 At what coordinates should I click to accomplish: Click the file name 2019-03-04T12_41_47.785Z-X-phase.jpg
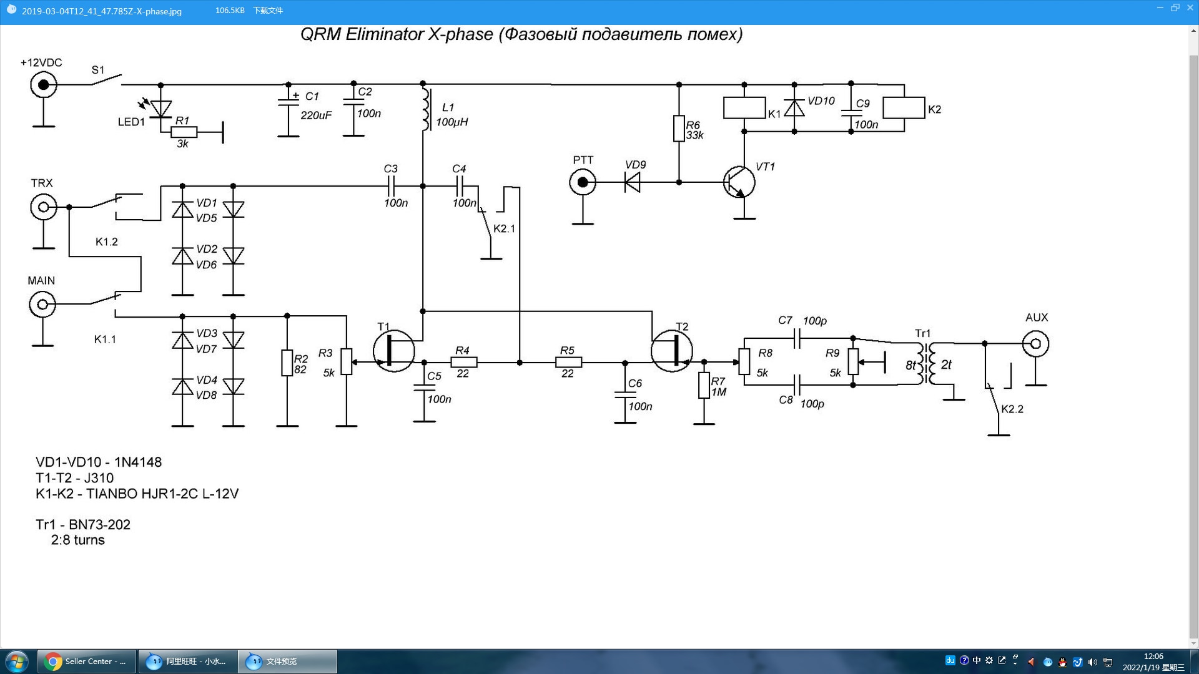pyautogui.click(x=102, y=11)
